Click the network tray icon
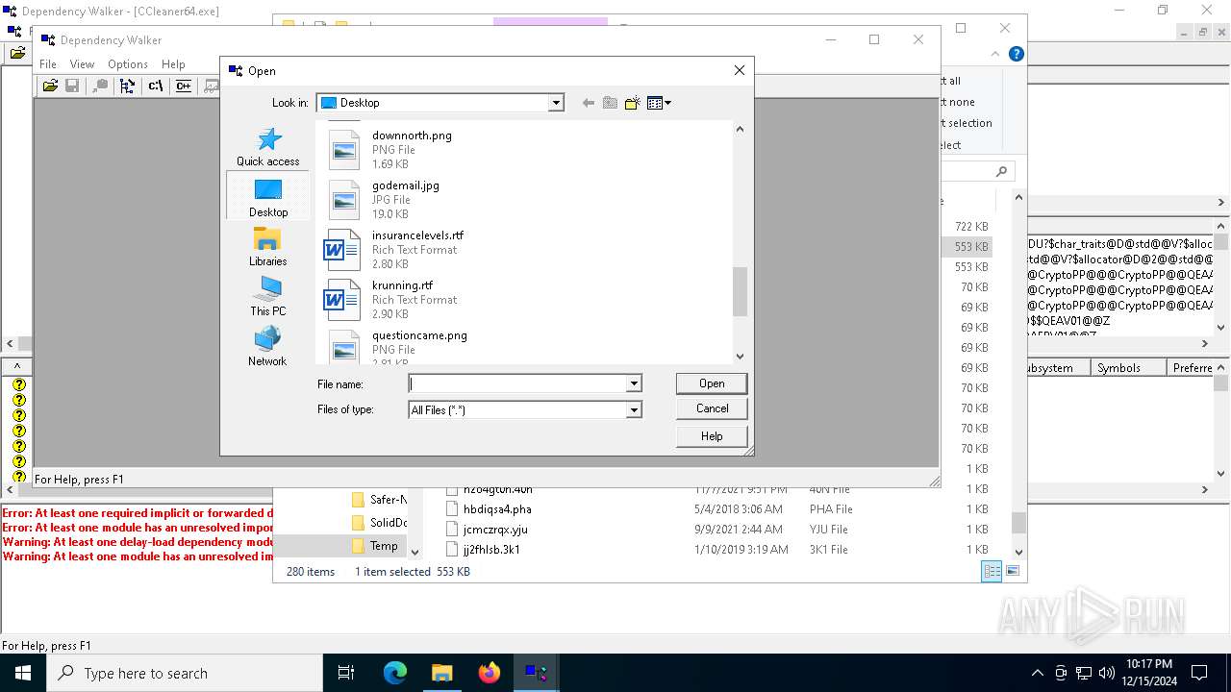 pyautogui.click(x=1084, y=673)
